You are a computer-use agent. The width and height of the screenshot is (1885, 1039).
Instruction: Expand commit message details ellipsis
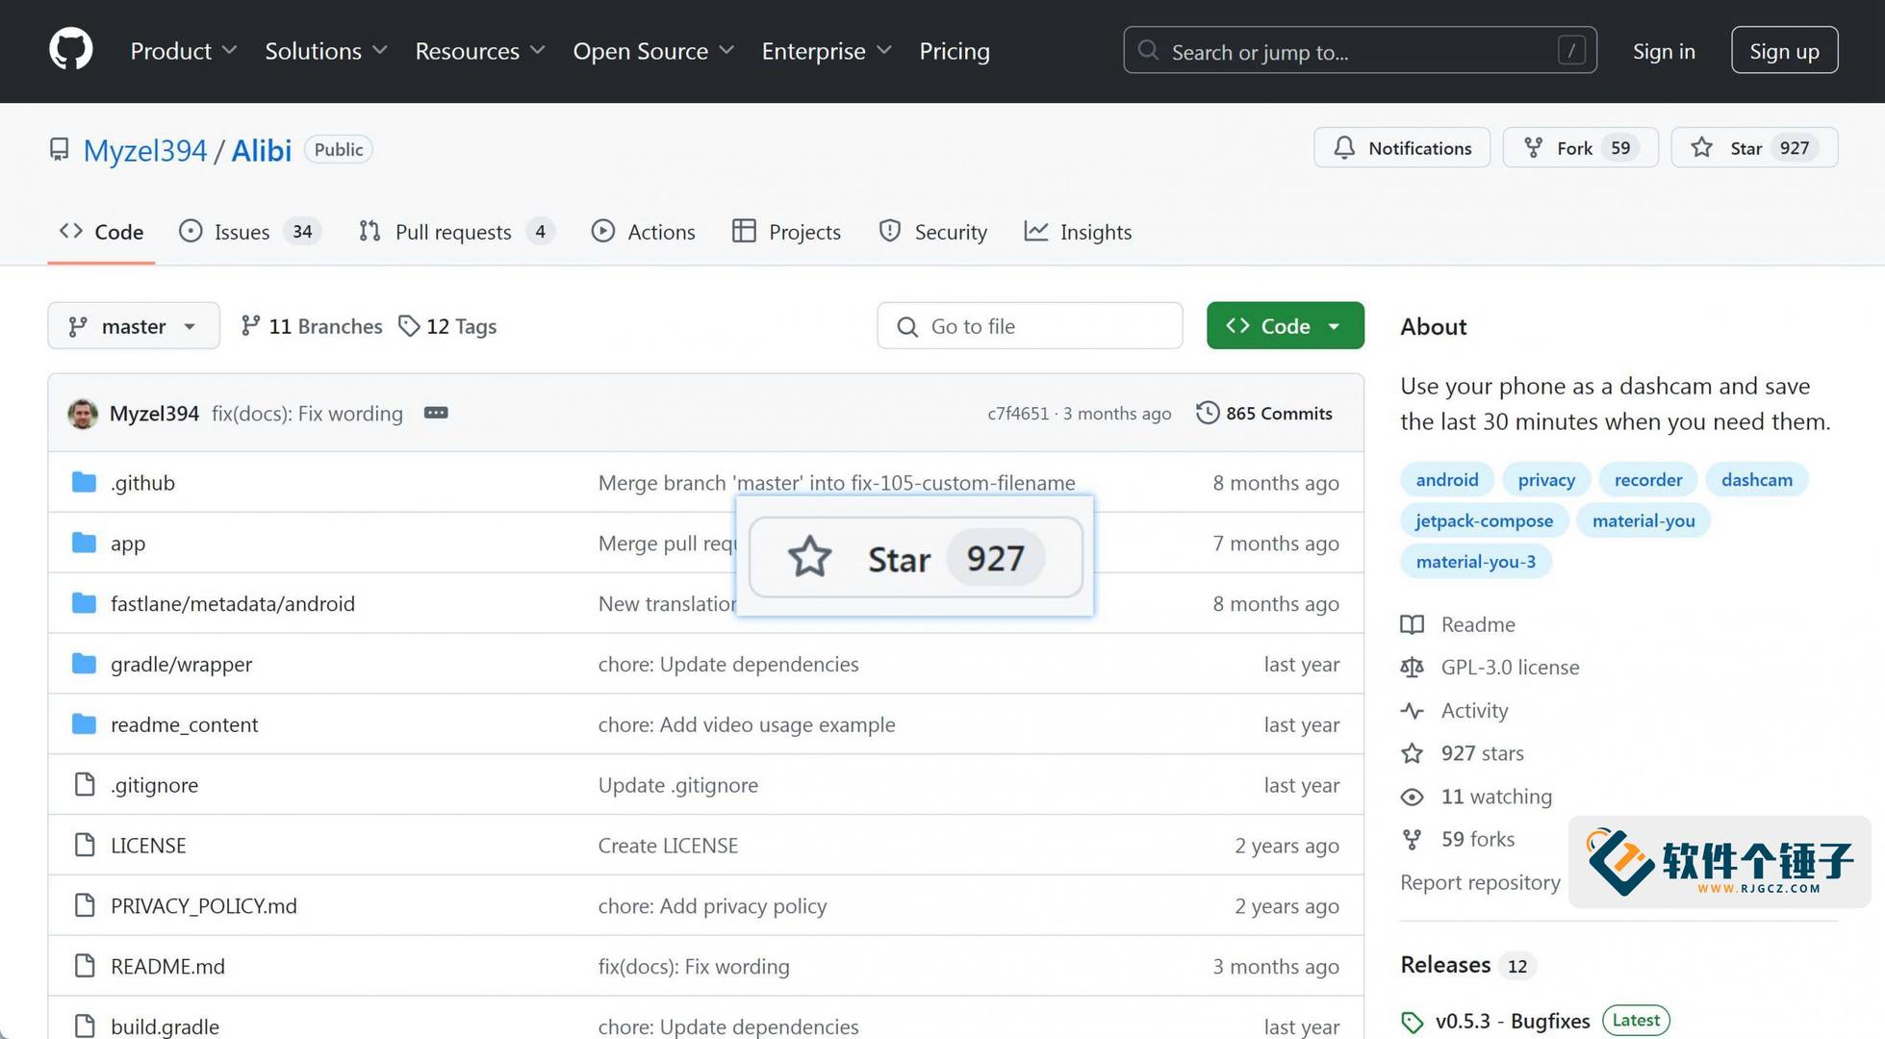pyautogui.click(x=436, y=413)
